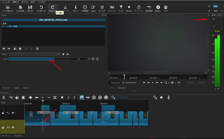Step the player timecode spinner
Image resolution: width=224 pixels, height=139 pixels.
point(123,83)
